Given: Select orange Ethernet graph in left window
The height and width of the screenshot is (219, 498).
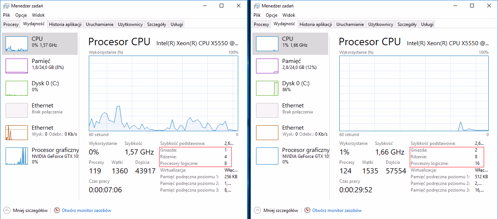Looking at the screenshot, I should [17, 133].
